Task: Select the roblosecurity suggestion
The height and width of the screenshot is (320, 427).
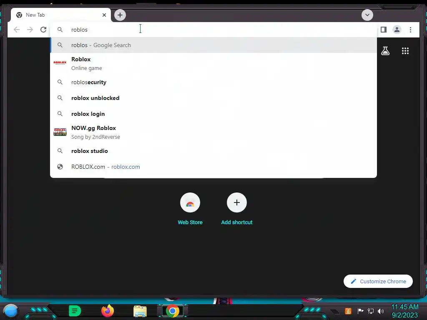Action: [x=213, y=82]
